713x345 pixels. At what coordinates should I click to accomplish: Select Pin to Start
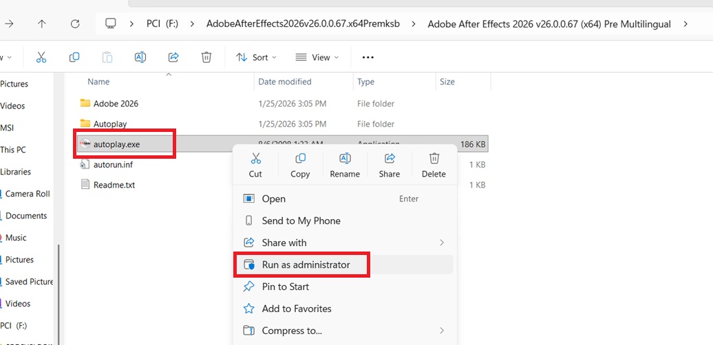pos(344,287)
